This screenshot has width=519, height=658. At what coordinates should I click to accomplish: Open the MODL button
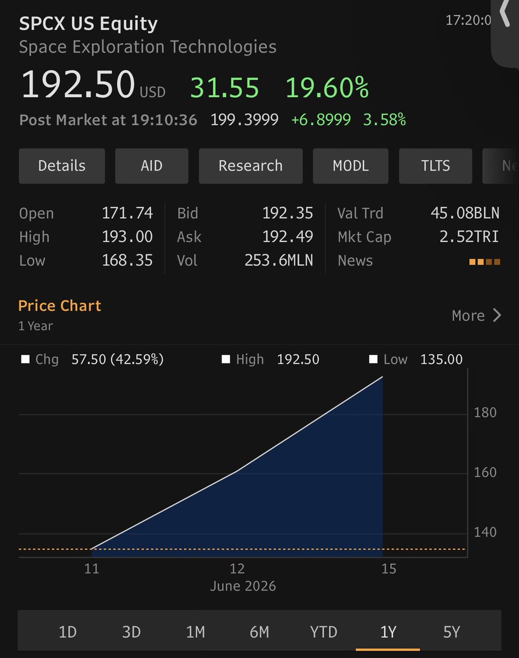(351, 166)
